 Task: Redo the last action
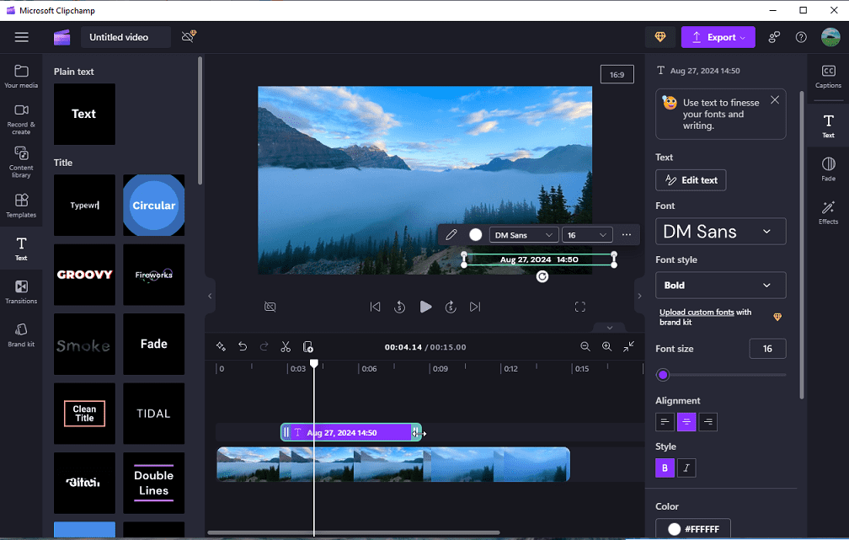tap(264, 346)
